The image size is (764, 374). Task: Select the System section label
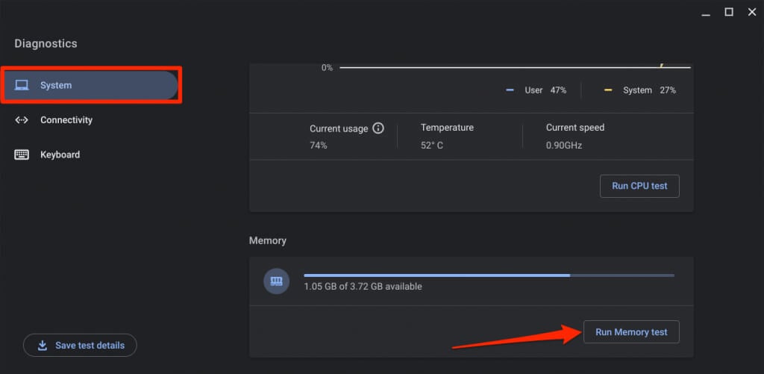[x=56, y=85]
